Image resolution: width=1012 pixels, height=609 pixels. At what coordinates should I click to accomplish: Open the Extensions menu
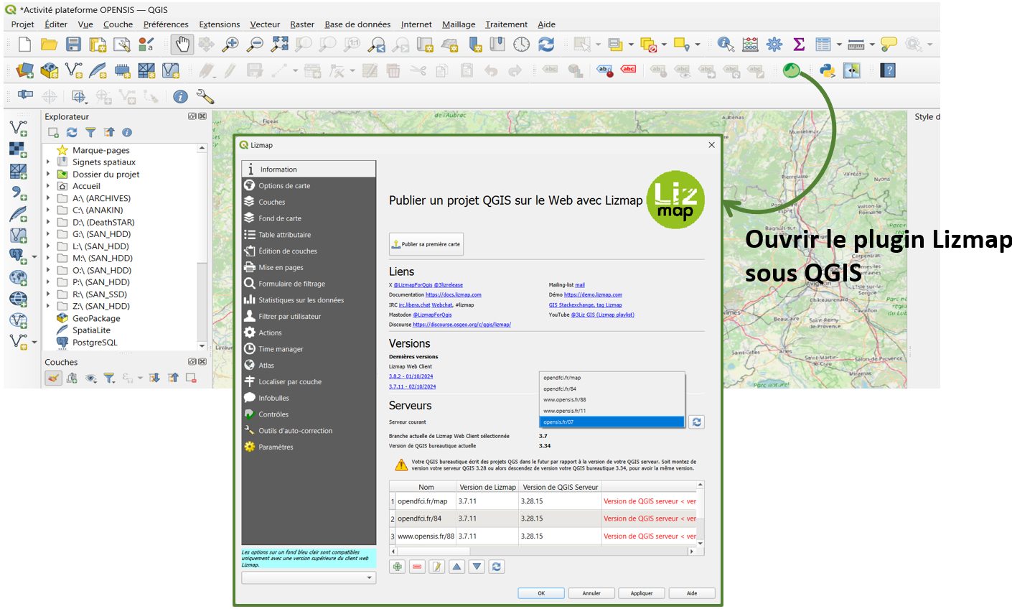click(x=219, y=24)
